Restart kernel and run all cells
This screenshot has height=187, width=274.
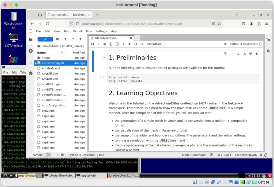(x=142, y=44)
